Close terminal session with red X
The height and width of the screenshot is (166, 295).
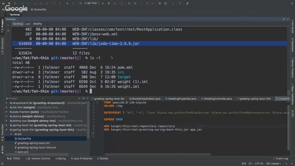pyautogui.click(x=8, y=30)
